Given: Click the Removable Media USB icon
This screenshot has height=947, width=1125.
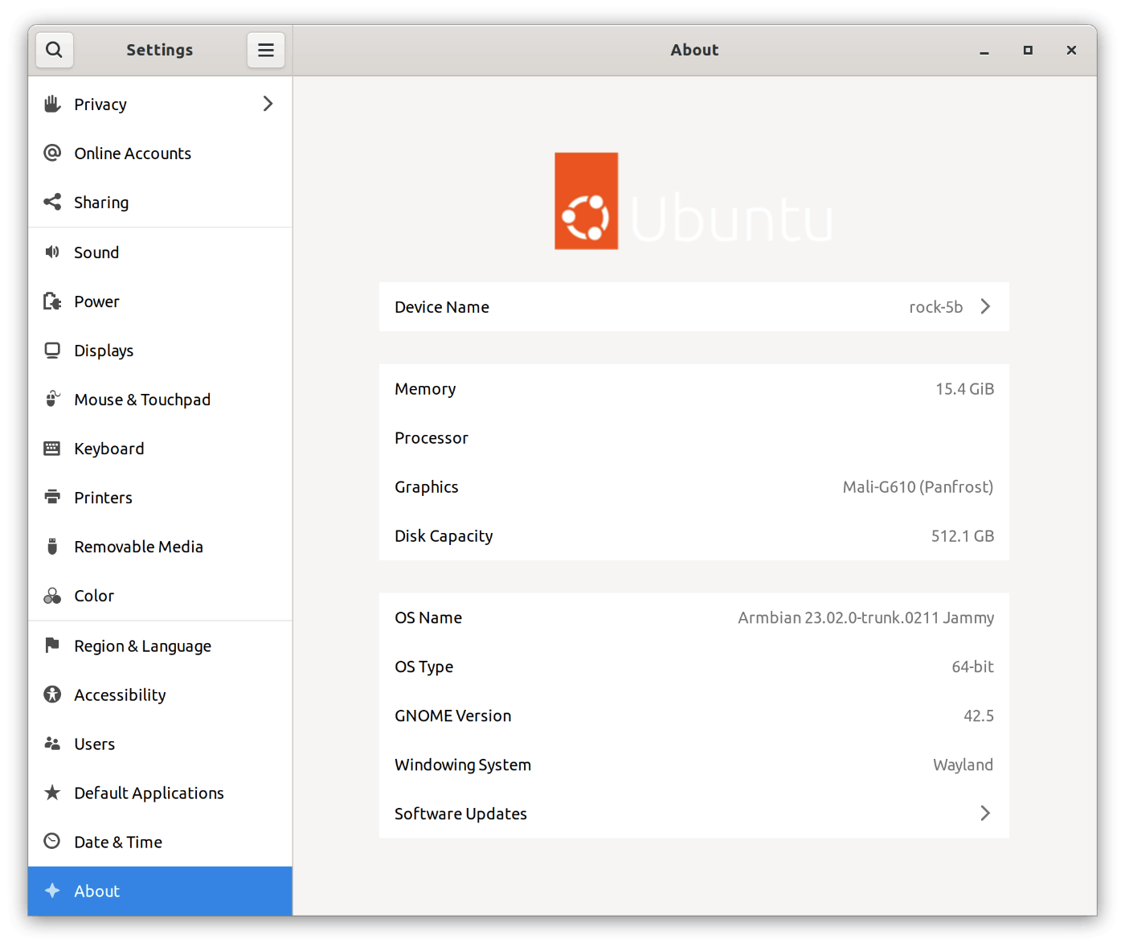Looking at the screenshot, I should 52,546.
